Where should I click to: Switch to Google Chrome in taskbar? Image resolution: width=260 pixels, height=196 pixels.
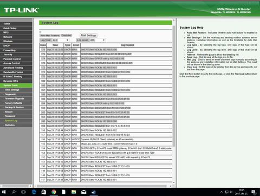(54, 192)
